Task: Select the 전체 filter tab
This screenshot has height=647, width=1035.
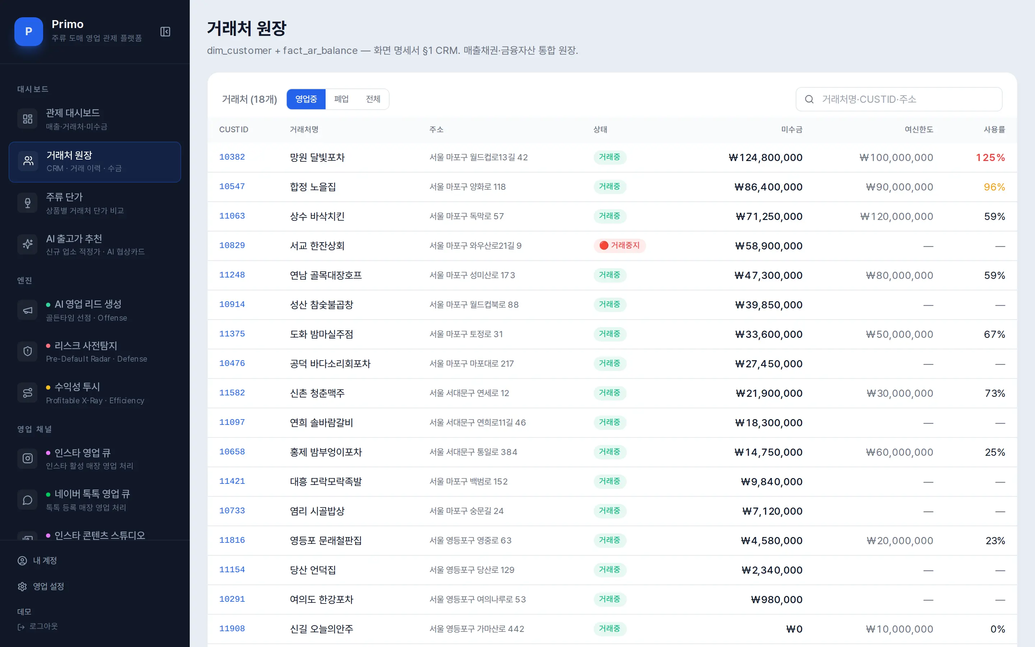Action: point(373,99)
